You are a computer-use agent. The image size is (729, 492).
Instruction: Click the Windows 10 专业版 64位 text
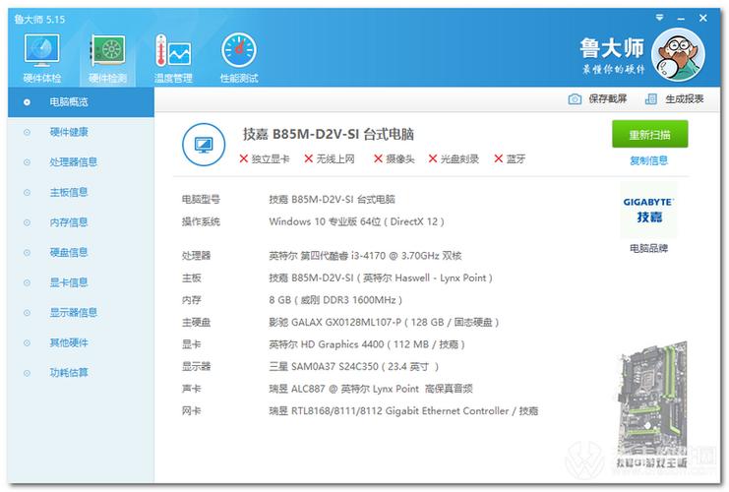pos(325,221)
